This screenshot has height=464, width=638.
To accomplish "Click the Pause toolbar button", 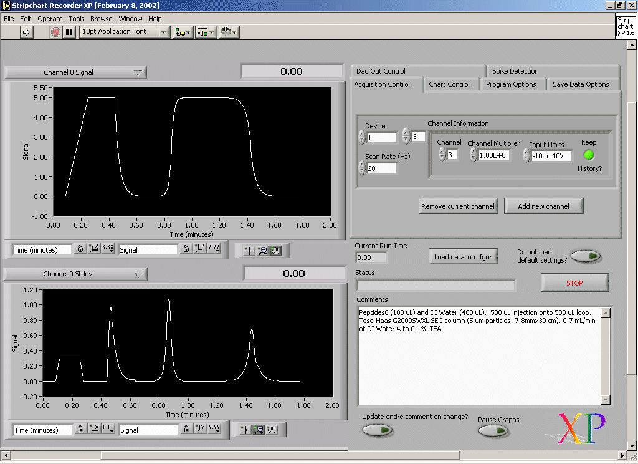I will [70, 32].
